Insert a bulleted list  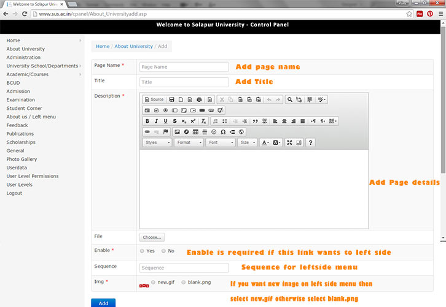[225, 121]
